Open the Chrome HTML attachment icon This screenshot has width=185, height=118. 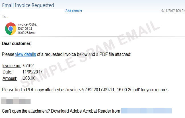point(11,28)
